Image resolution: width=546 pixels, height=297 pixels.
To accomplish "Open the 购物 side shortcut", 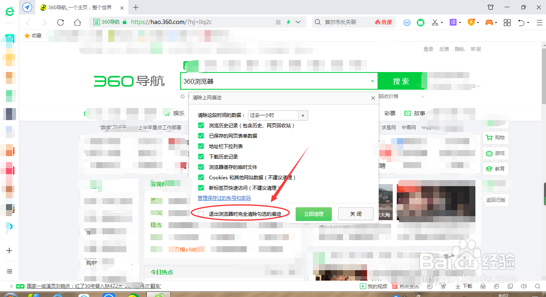I will (495, 137).
